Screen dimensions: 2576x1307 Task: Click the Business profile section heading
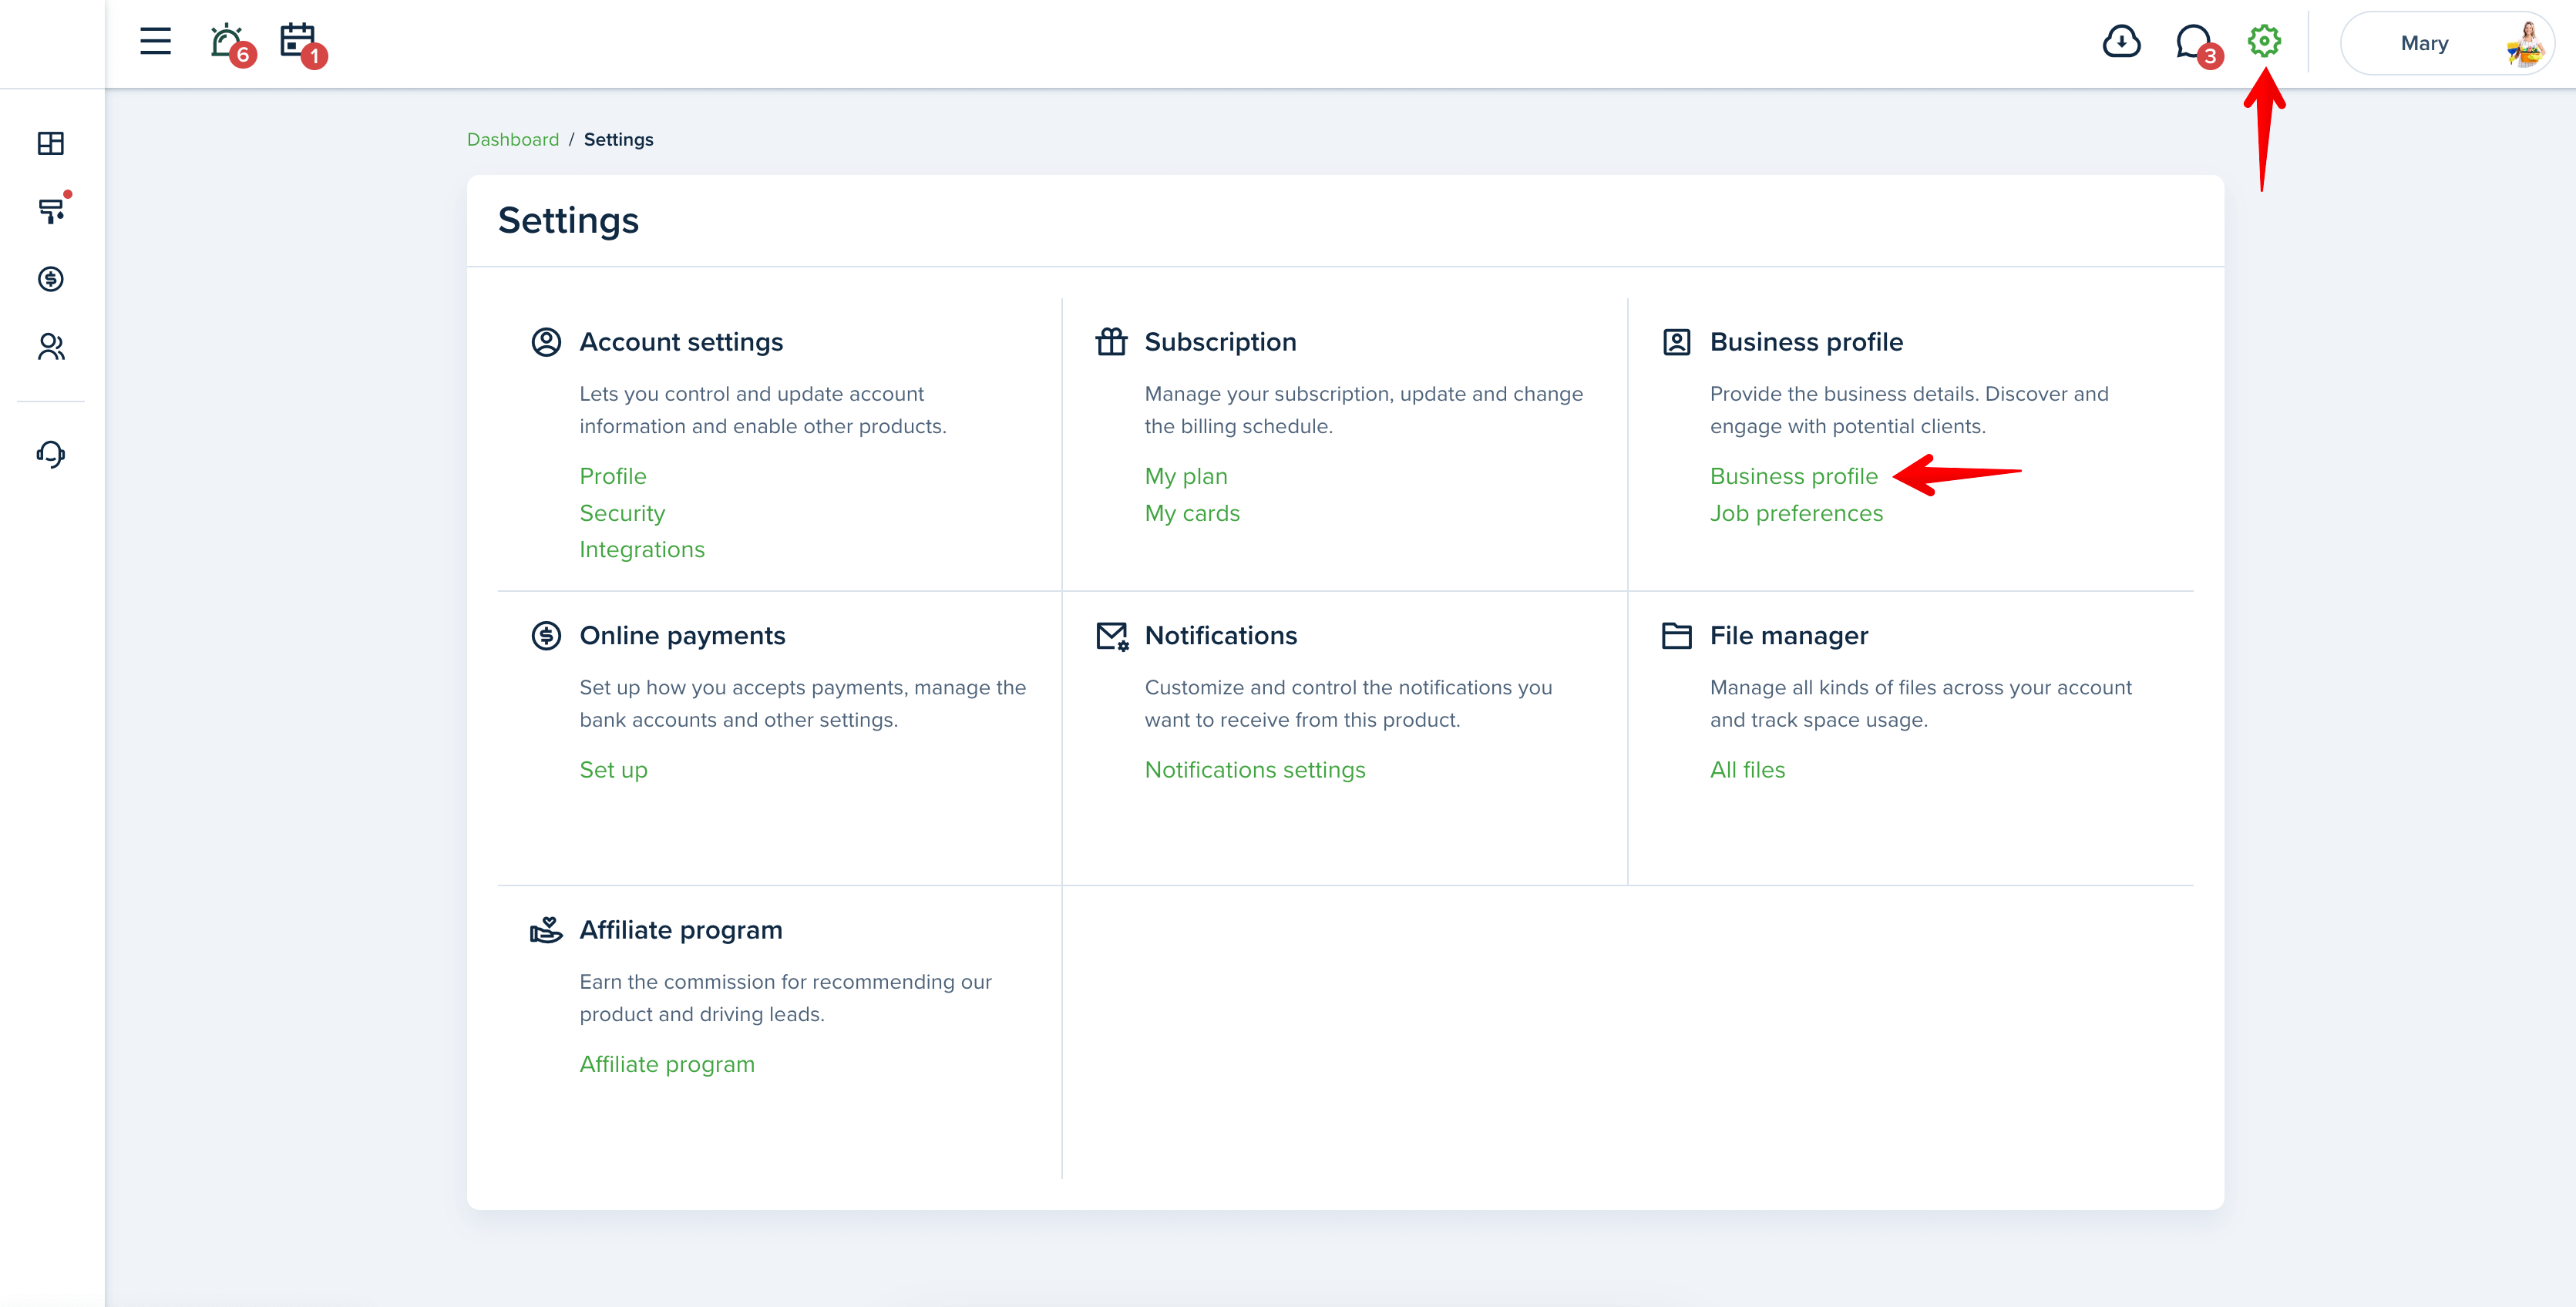(1806, 342)
